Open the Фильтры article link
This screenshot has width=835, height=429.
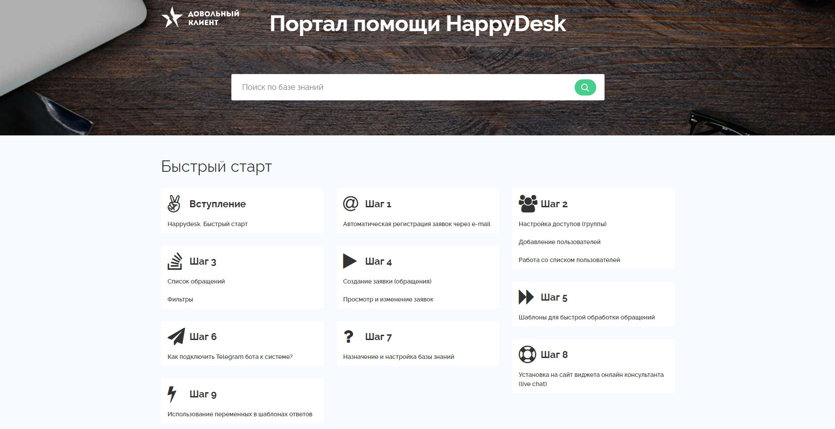(x=180, y=299)
